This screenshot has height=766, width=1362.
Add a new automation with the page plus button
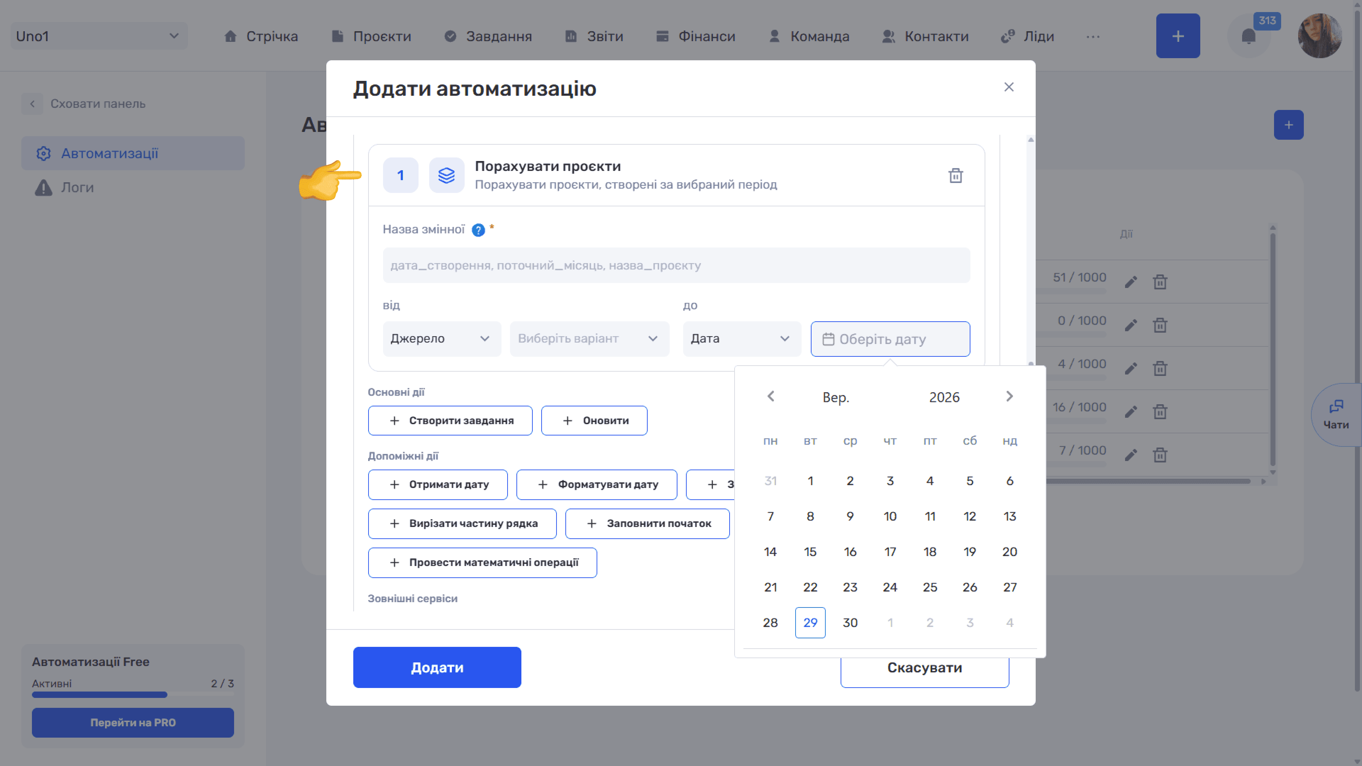point(1289,125)
